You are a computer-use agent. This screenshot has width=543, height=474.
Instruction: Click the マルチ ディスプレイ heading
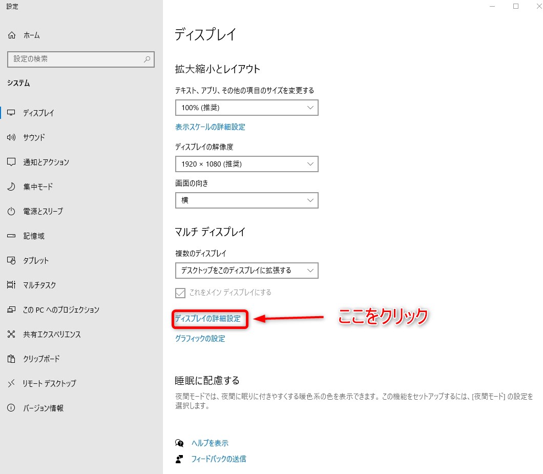pyautogui.click(x=210, y=232)
